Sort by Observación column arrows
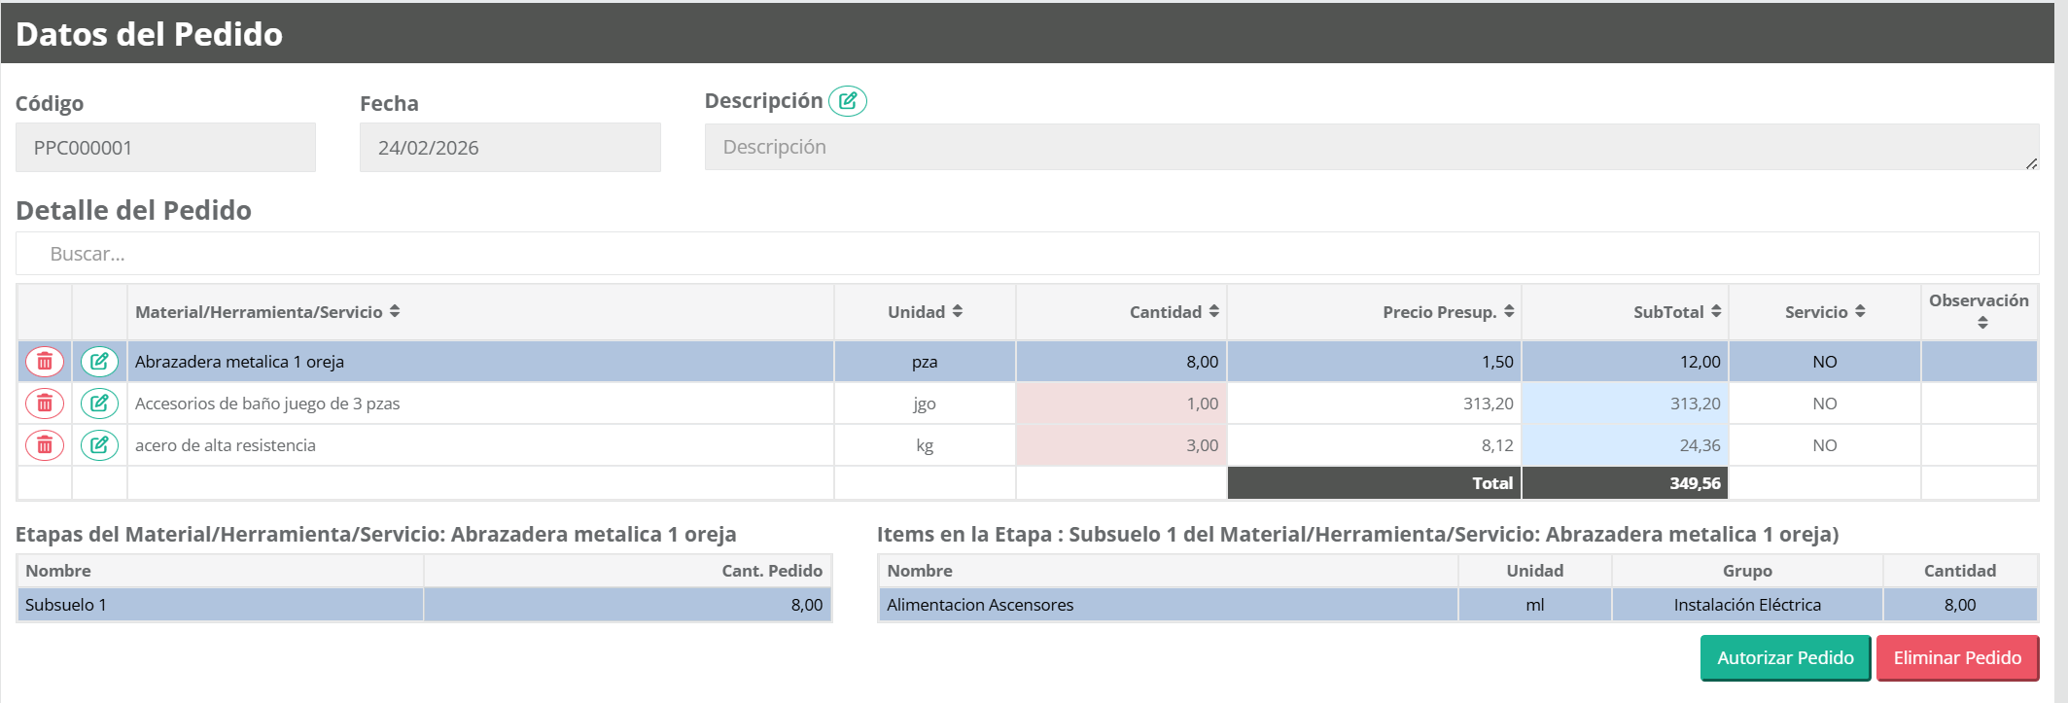 coord(1982,323)
